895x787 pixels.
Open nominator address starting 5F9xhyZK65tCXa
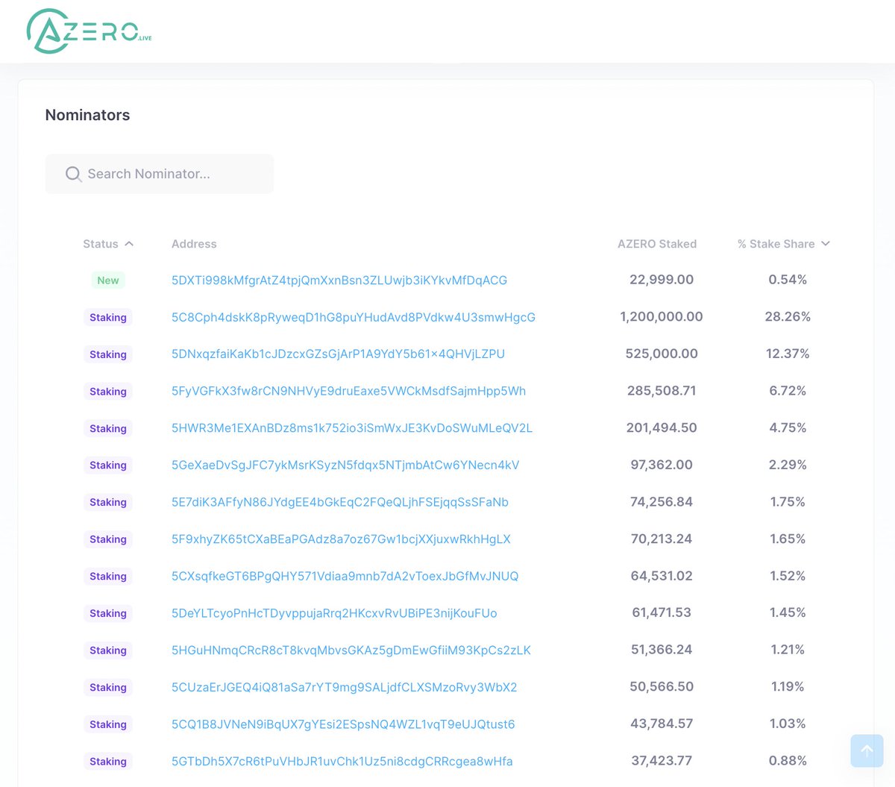pos(341,539)
